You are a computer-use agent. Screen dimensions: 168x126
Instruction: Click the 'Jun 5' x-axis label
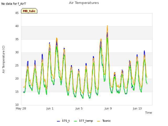79,108
